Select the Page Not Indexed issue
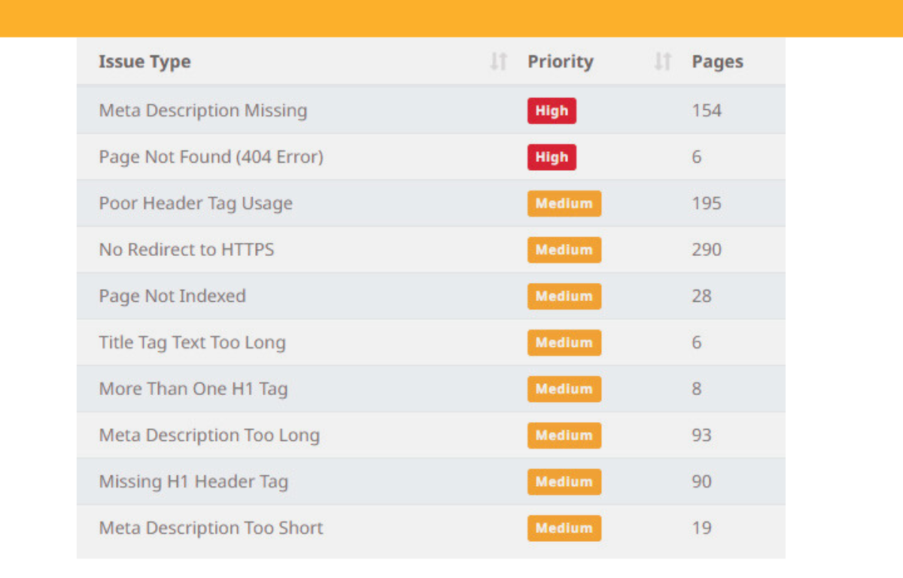The image size is (903, 578). pos(172,296)
